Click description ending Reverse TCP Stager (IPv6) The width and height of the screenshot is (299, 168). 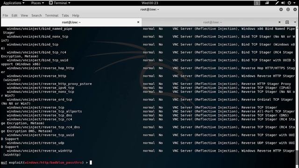pyautogui.click(x=232, y=88)
